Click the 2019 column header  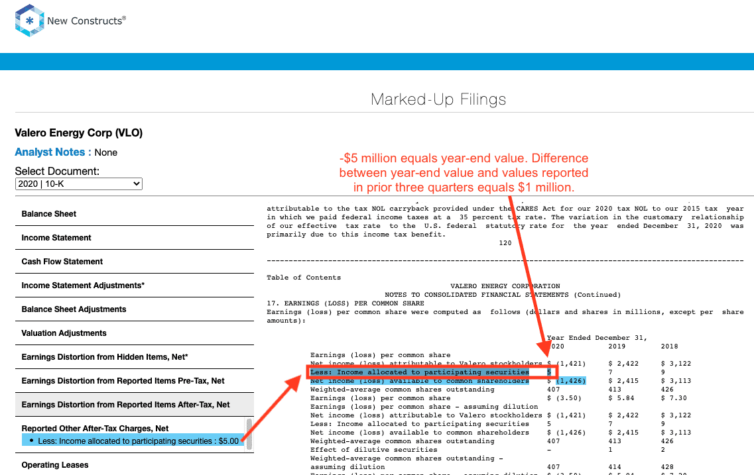pos(617,346)
